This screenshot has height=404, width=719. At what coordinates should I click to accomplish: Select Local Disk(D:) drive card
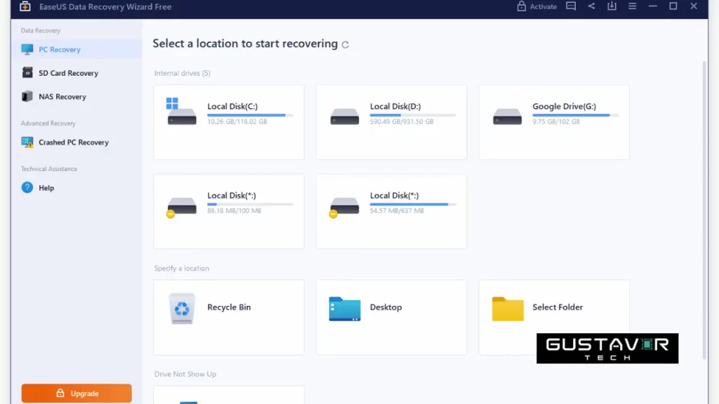pyautogui.click(x=391, y=122)
